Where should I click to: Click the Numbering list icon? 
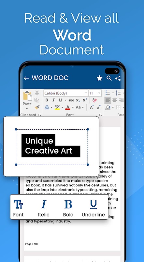tap(118, 93)
